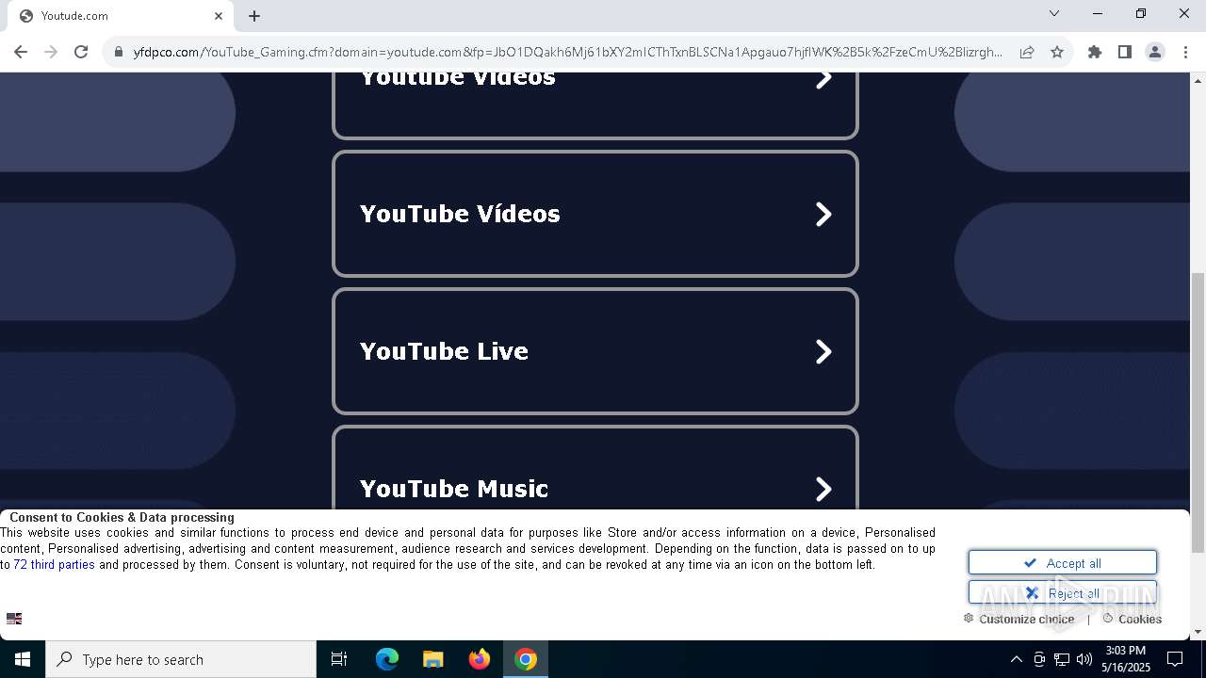Open Customize choice settings

tap(1019, 619)
